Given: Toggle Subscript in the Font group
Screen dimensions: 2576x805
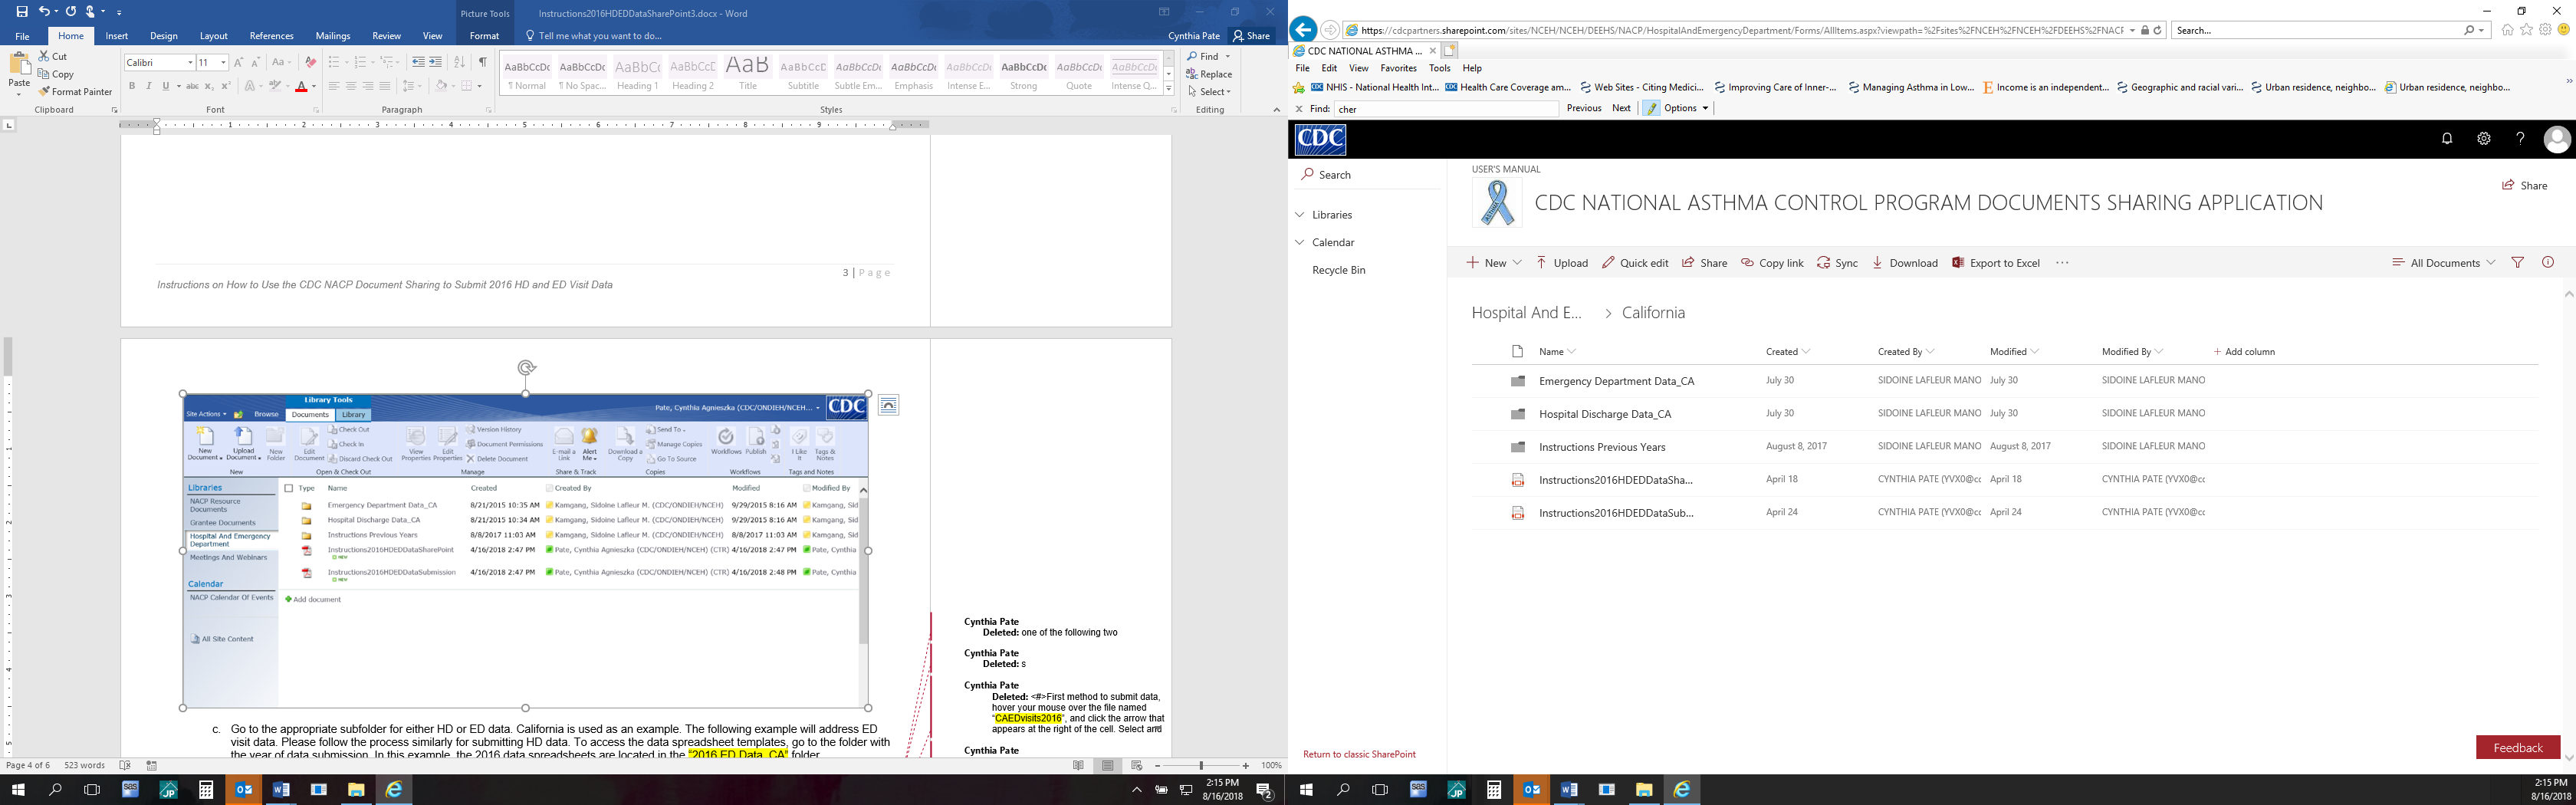Looking at the screenshot, I should click(x=209, y=86).
